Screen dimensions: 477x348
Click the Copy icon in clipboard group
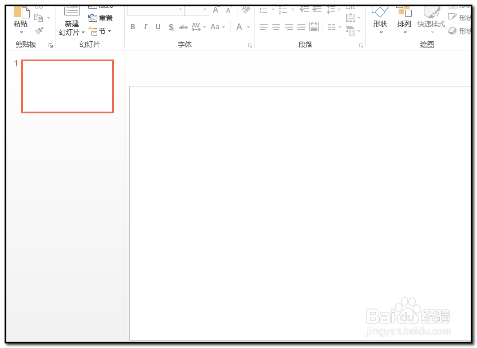click(x=39, y=18)
